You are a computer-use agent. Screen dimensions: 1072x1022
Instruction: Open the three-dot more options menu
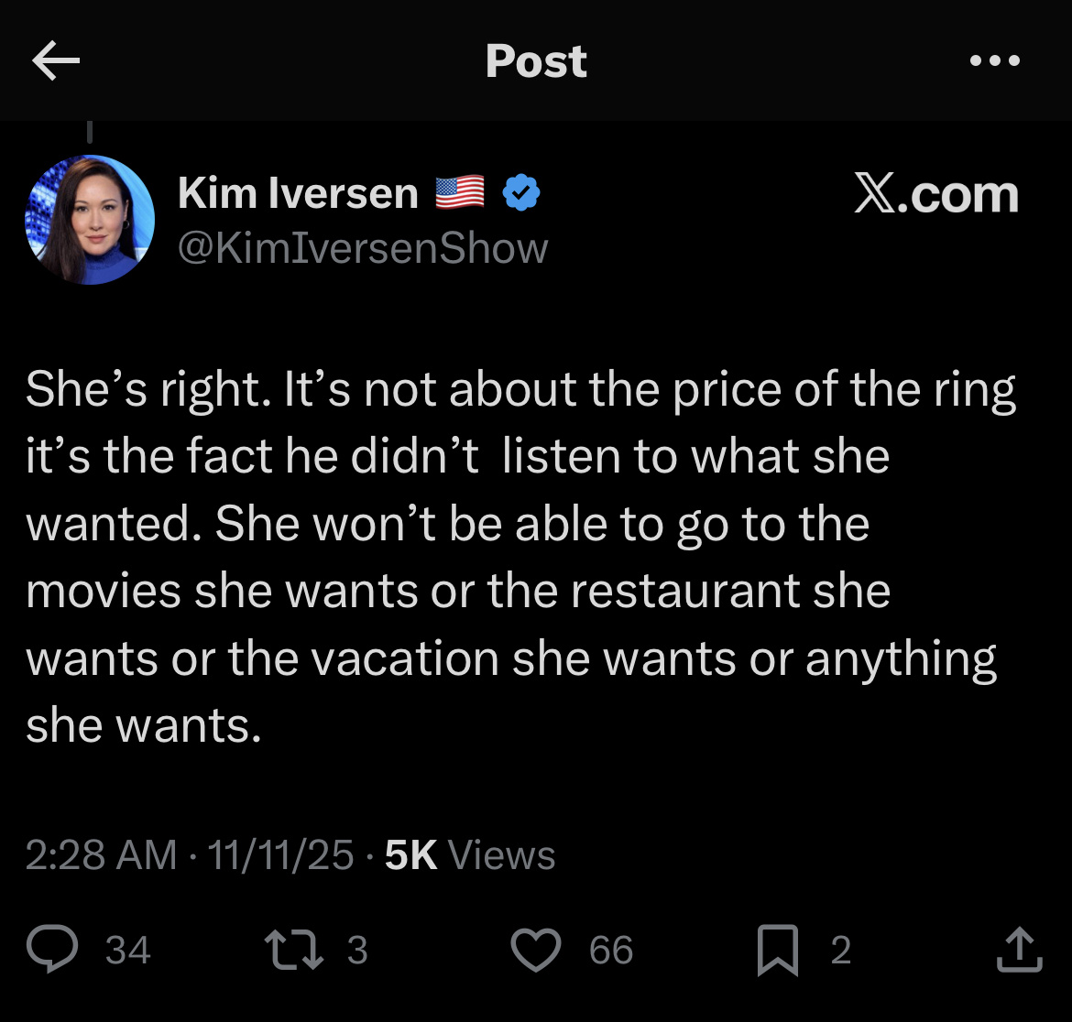(x=994, y=62)
